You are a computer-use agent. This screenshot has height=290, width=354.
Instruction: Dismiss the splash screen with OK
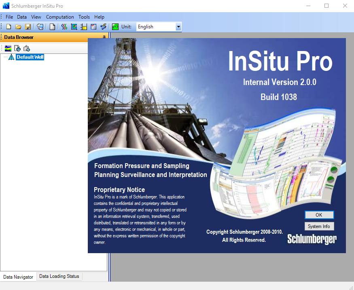[319, 215]
